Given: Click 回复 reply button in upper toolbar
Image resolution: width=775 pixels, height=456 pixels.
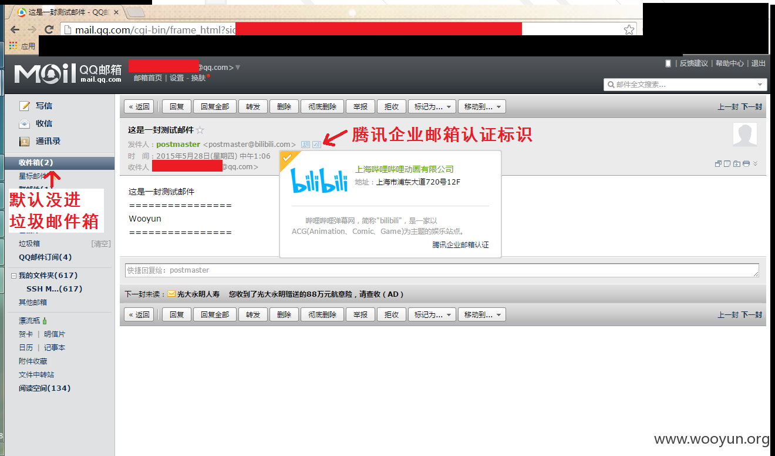Looking at the screenshot, I should coord(177,106).
